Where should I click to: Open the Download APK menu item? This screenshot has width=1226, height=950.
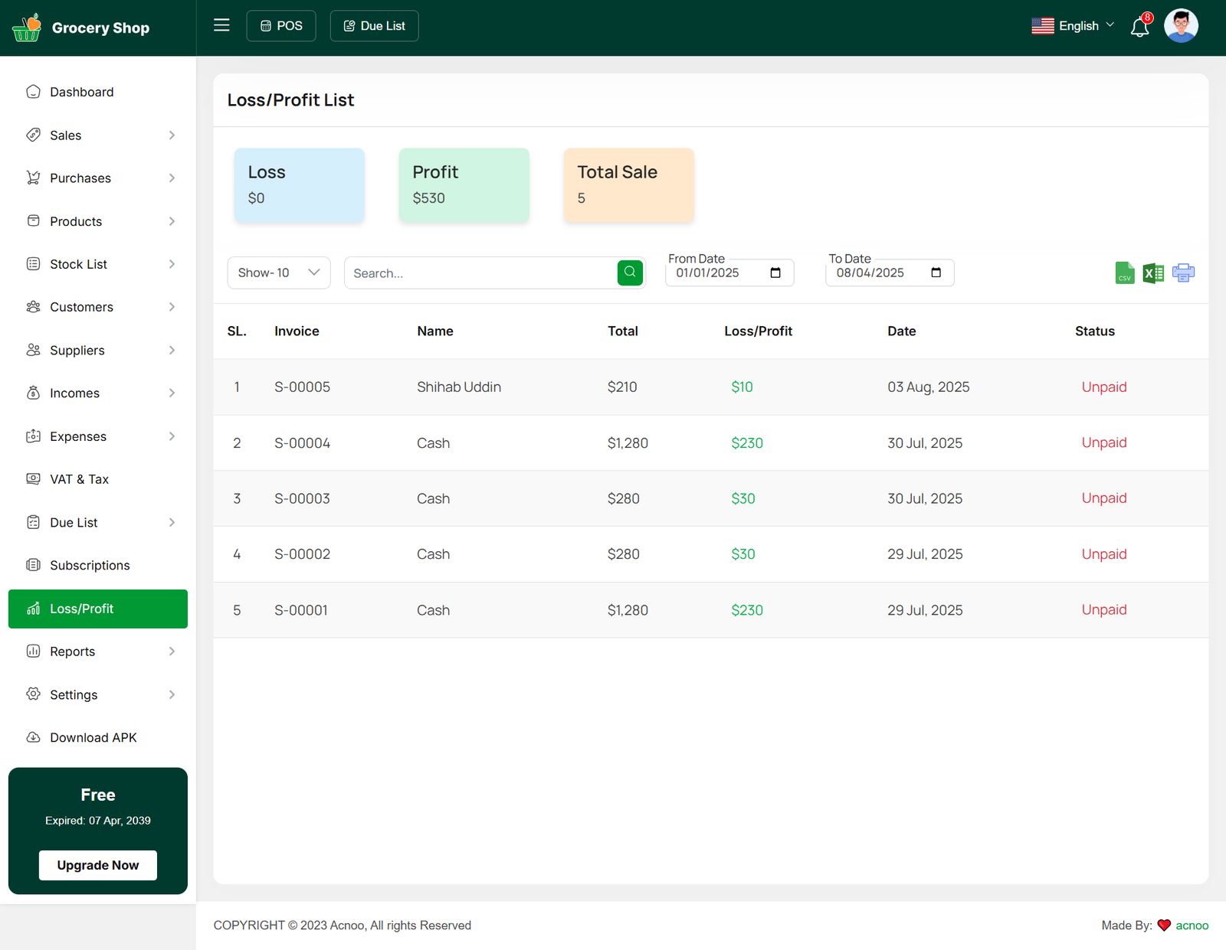pyautogui.click(x=98, y=737)
